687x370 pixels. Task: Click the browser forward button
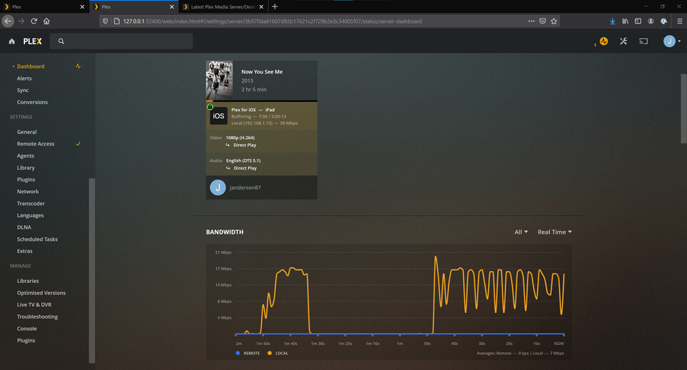(x=21, y=21)
